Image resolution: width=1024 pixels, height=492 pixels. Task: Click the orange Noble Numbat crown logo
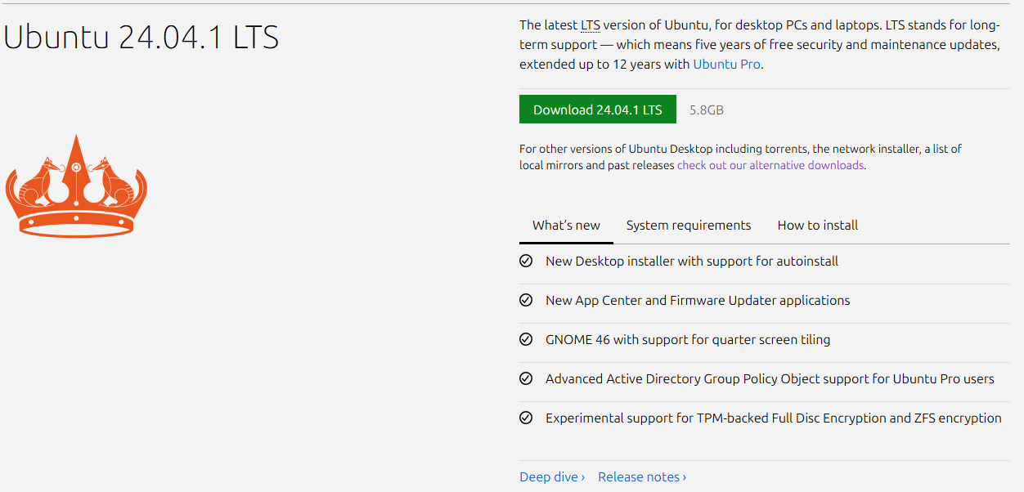76,186
